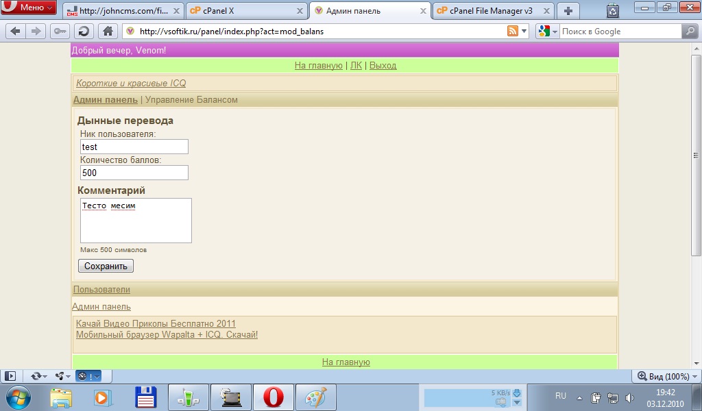Click the network speed meter download arrow
This screenshot has height=411, width=702.
(x=517, y=393)
